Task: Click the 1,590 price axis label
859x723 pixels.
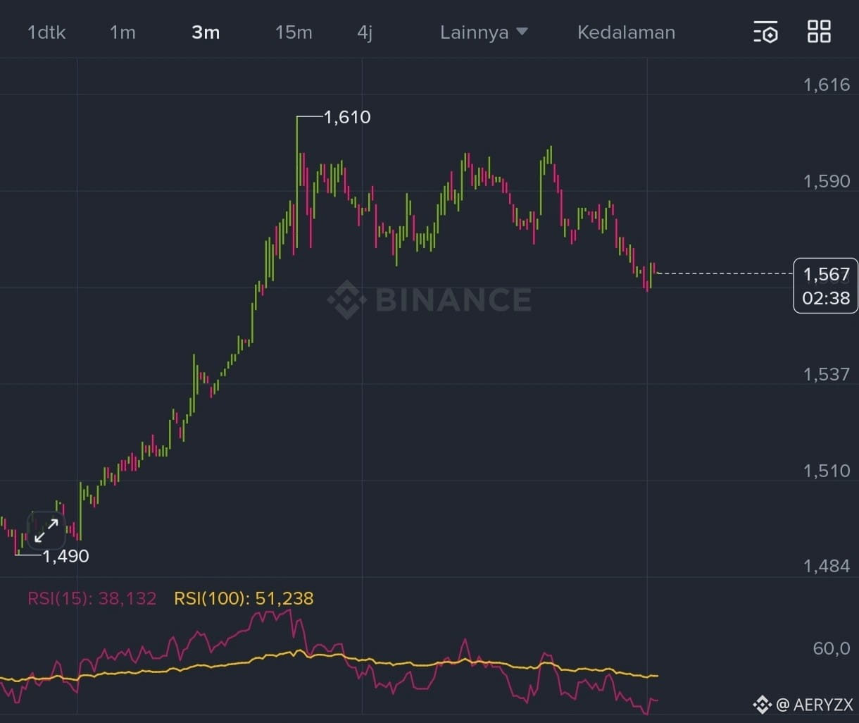Action: (x=827, y=181)
